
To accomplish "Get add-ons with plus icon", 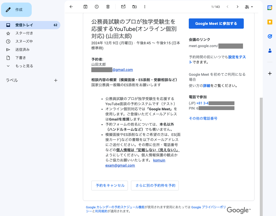I will pos(270,73).
